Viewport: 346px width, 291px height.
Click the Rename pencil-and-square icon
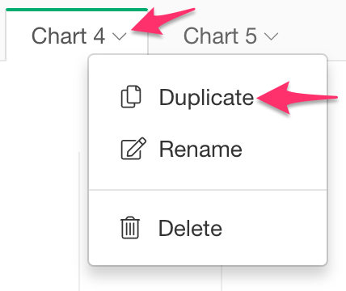(x=133, y=149)
